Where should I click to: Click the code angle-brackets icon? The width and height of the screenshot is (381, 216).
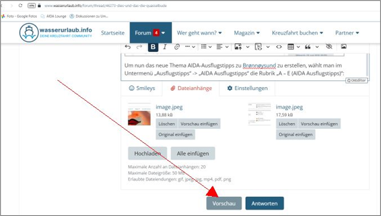(x=279, y=47)
